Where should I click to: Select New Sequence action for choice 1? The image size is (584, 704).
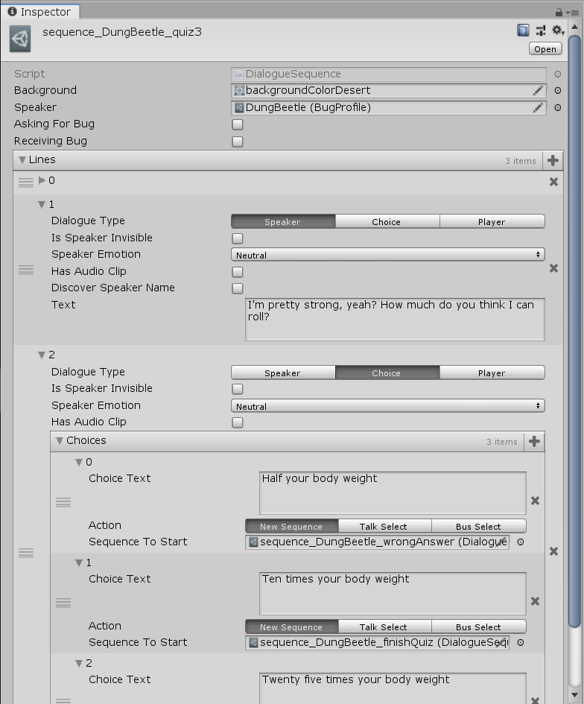click(292, 627)
